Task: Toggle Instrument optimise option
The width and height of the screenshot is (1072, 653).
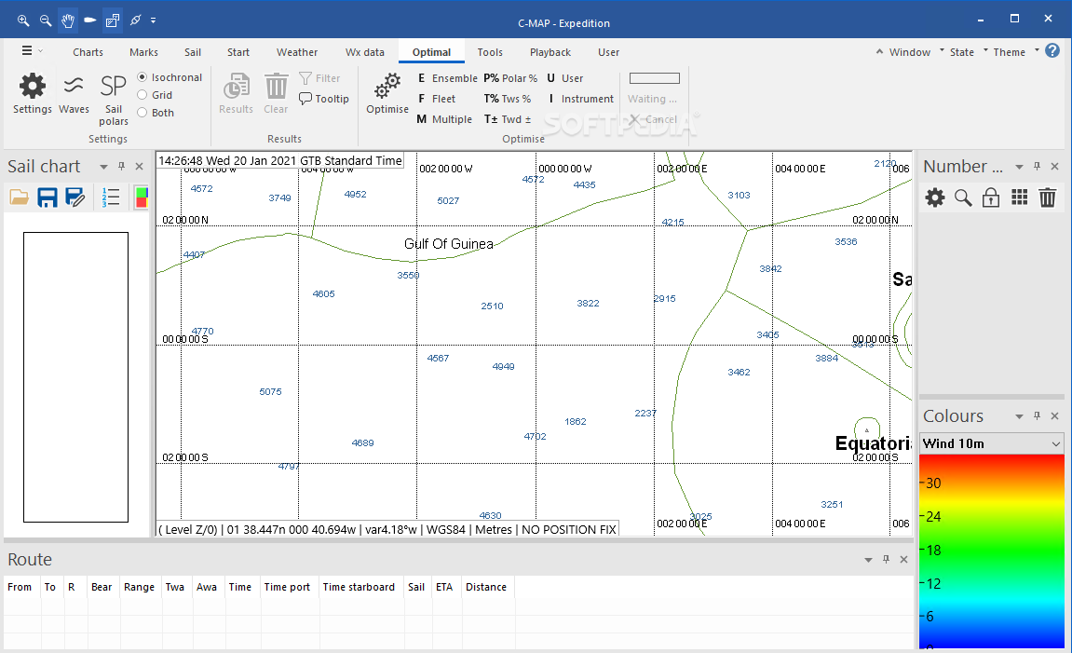Action: (x=580, y=99)
